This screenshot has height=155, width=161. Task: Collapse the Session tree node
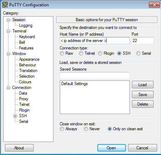(x=8, y=20)
